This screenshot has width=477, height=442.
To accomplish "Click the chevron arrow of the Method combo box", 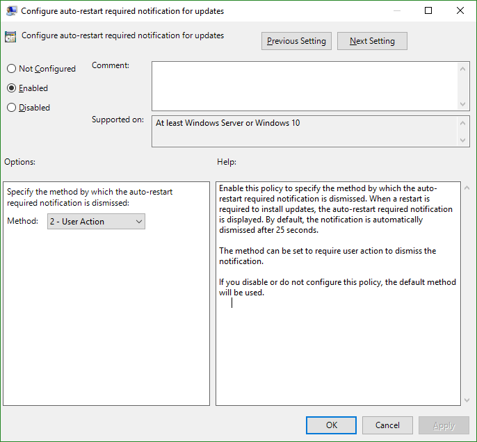I will tap(139, 222).
